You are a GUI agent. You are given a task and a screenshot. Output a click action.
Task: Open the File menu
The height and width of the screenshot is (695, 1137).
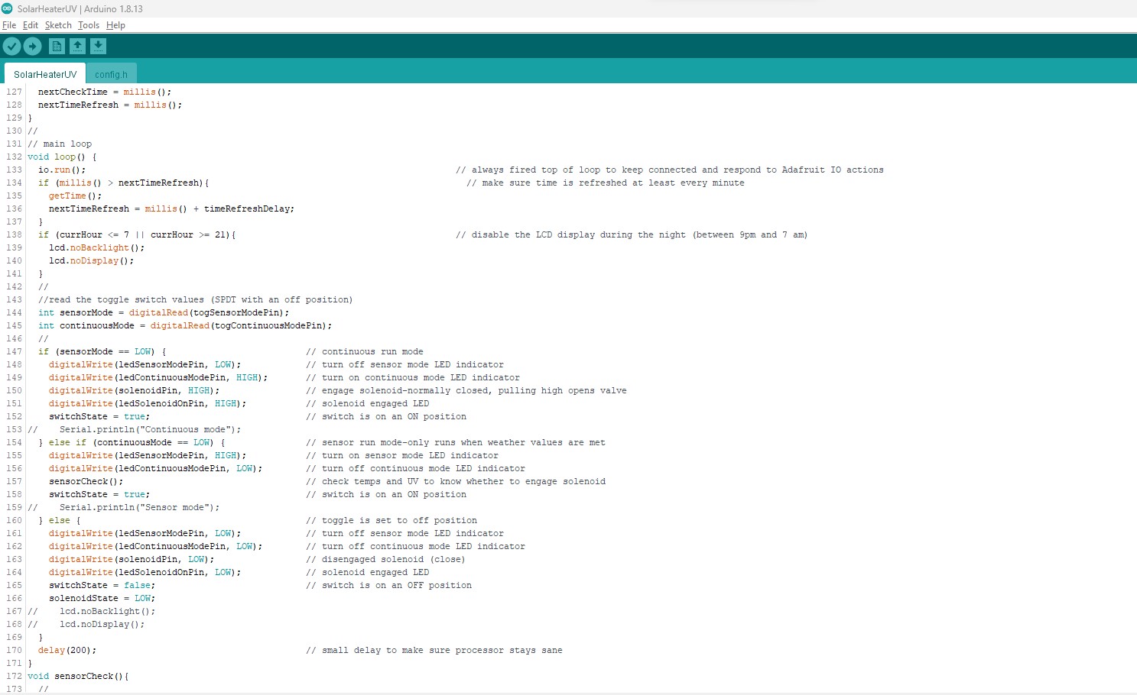point(9,25)
